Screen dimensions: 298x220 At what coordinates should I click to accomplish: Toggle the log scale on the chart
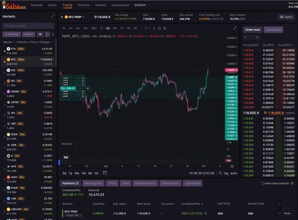coord(226,173)
